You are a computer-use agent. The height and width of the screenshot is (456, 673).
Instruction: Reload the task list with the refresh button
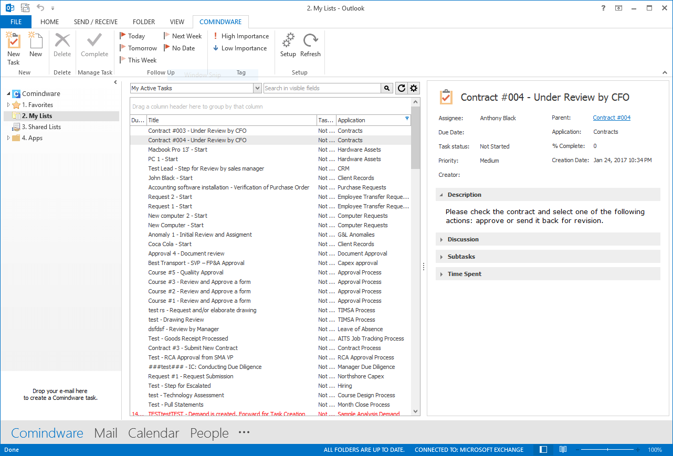point(402,88)
